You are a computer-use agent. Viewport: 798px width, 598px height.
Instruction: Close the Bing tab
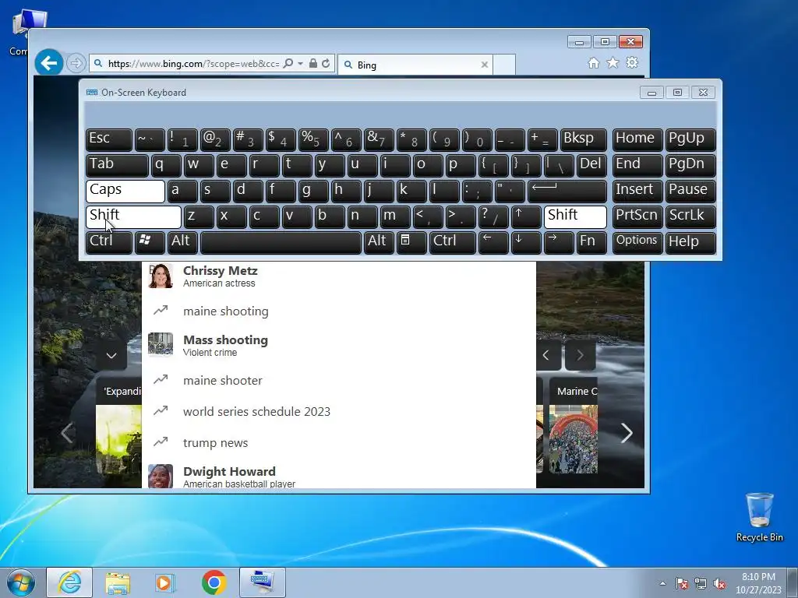coord(485,65)
